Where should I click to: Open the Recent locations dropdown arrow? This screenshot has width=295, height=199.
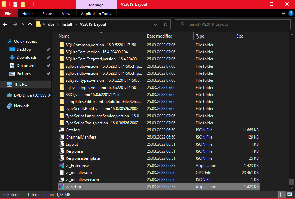pyautogui.click(x=23, y=24)
